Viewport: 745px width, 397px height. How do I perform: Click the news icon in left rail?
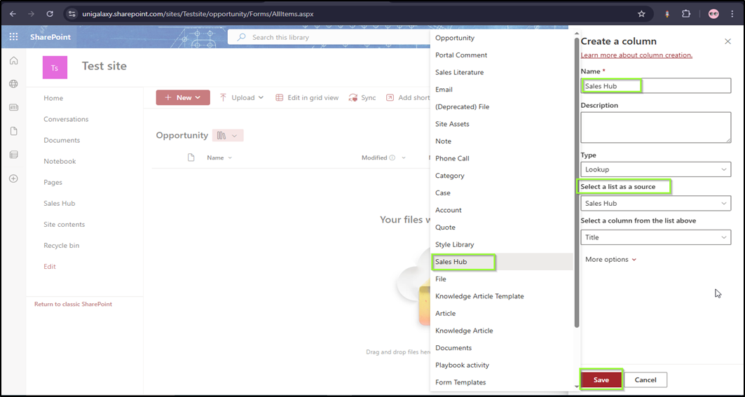coord(13,108)
